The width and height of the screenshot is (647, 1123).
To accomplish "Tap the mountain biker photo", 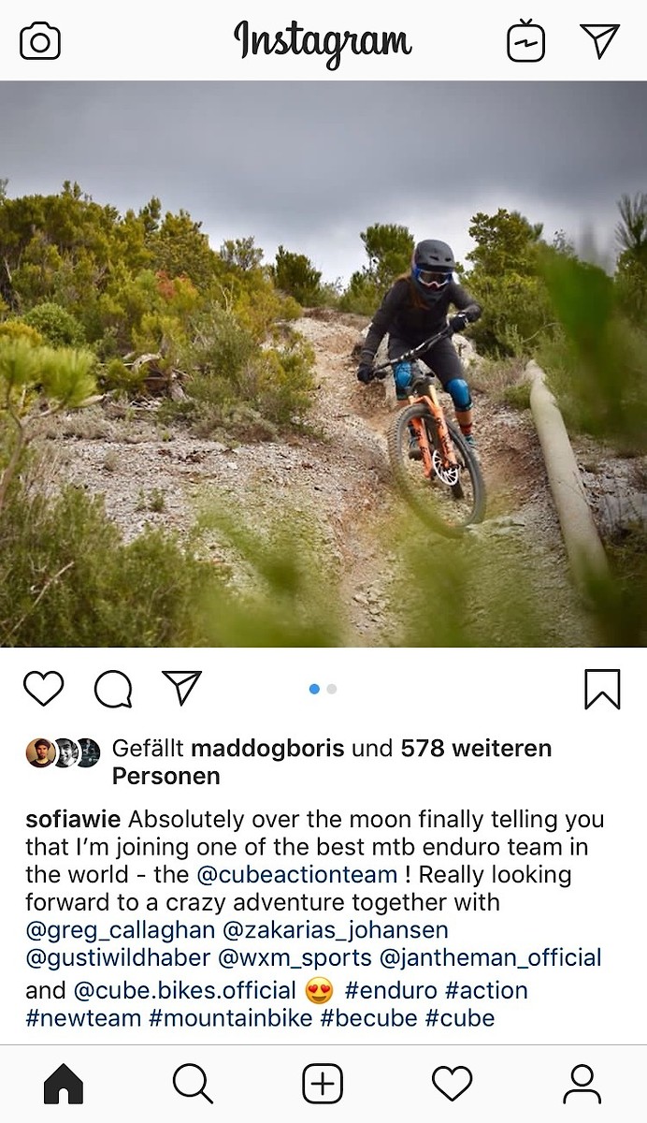I will pyautogui.click(x=323, y=363).
